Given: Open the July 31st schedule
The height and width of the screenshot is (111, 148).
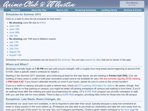Looking at the screenshot, I should [x=14, y=49].
